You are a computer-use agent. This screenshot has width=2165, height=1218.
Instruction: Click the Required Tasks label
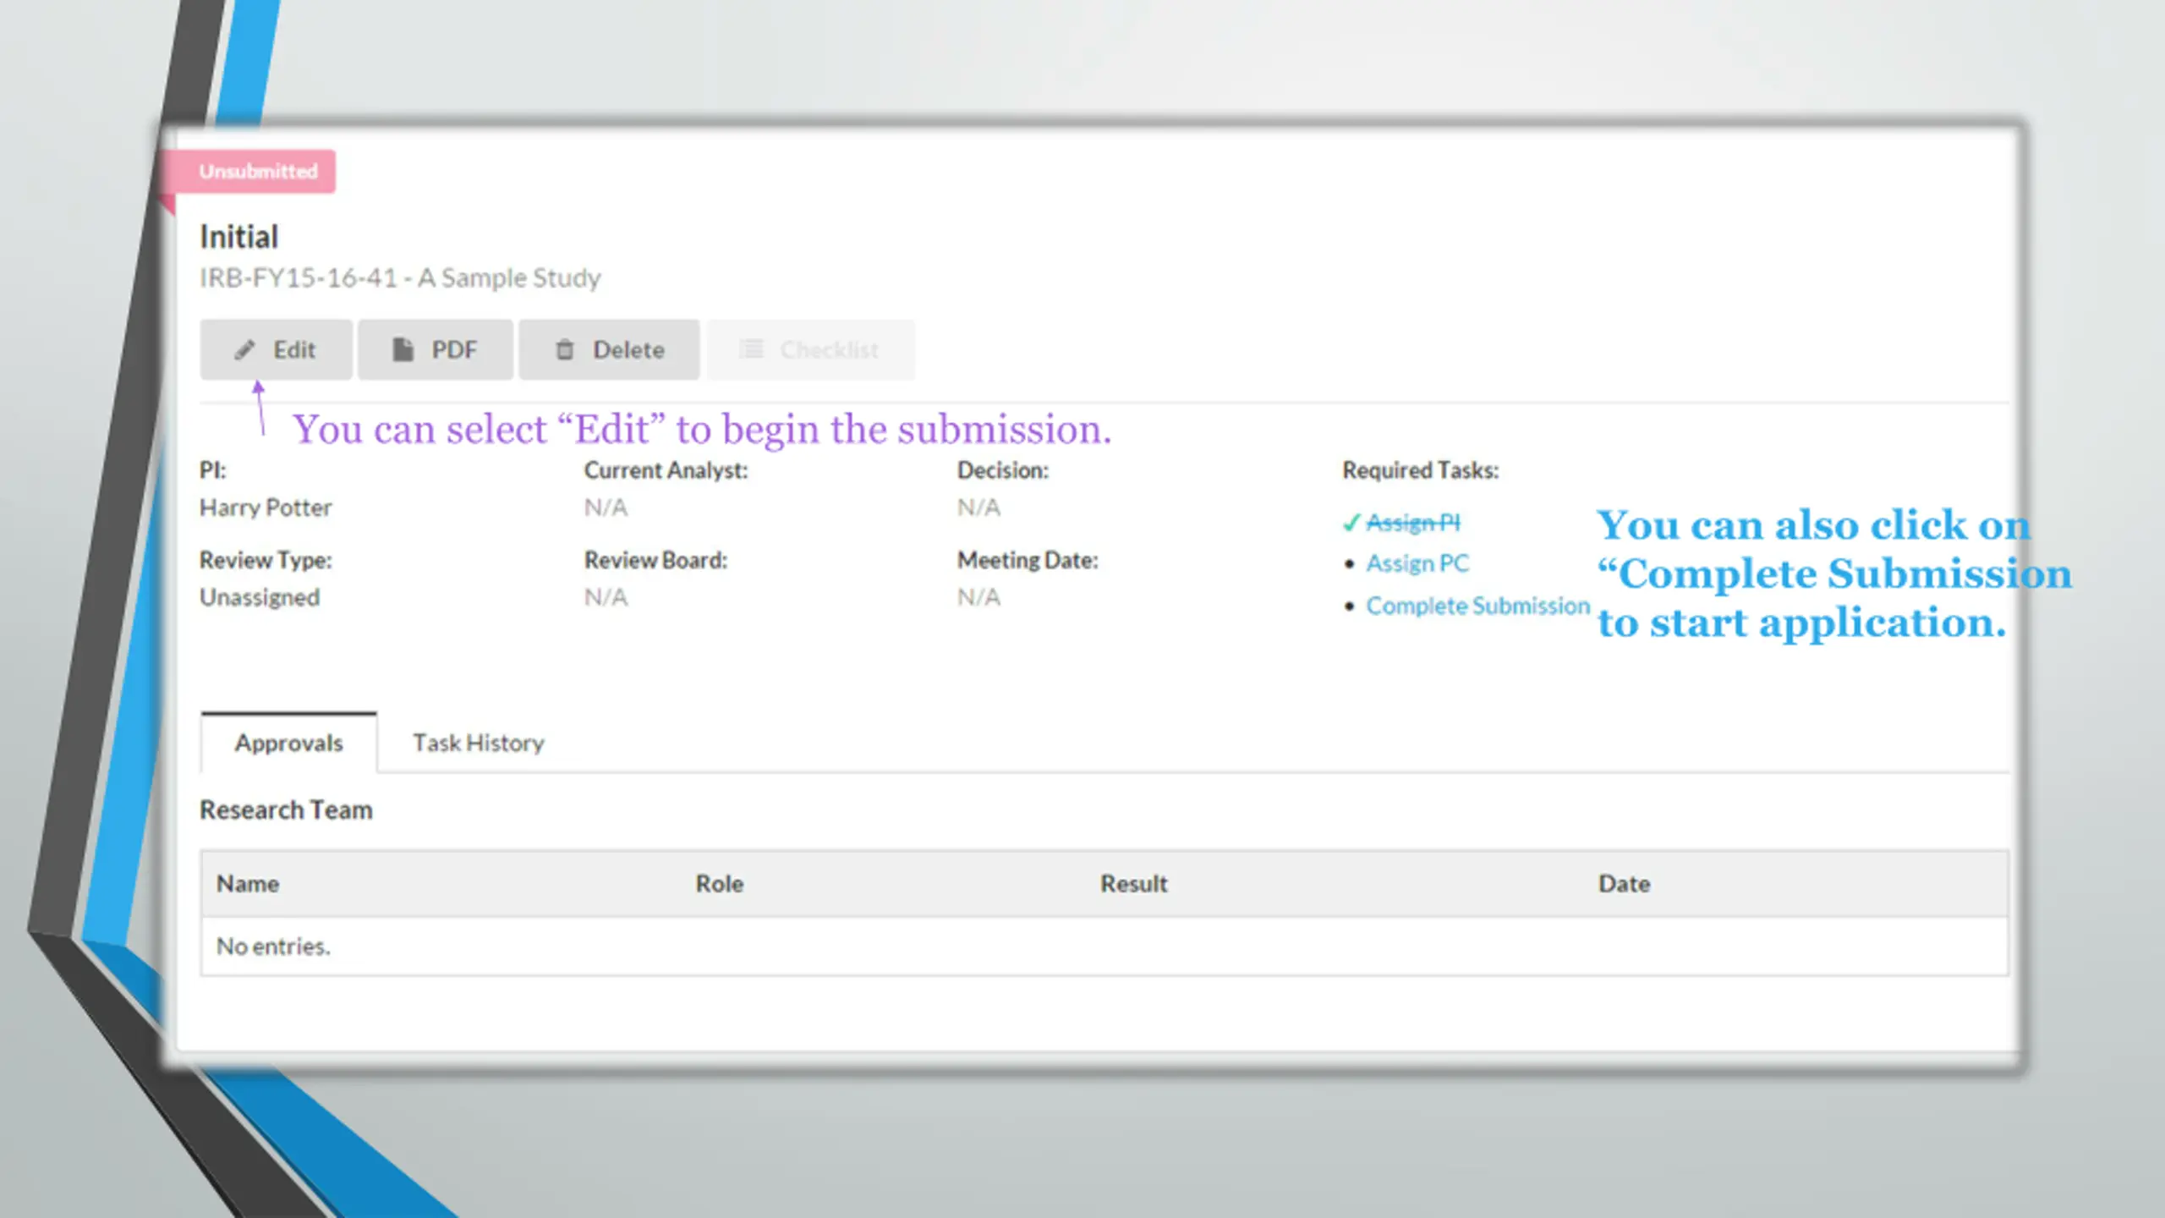click(1421, 470)
